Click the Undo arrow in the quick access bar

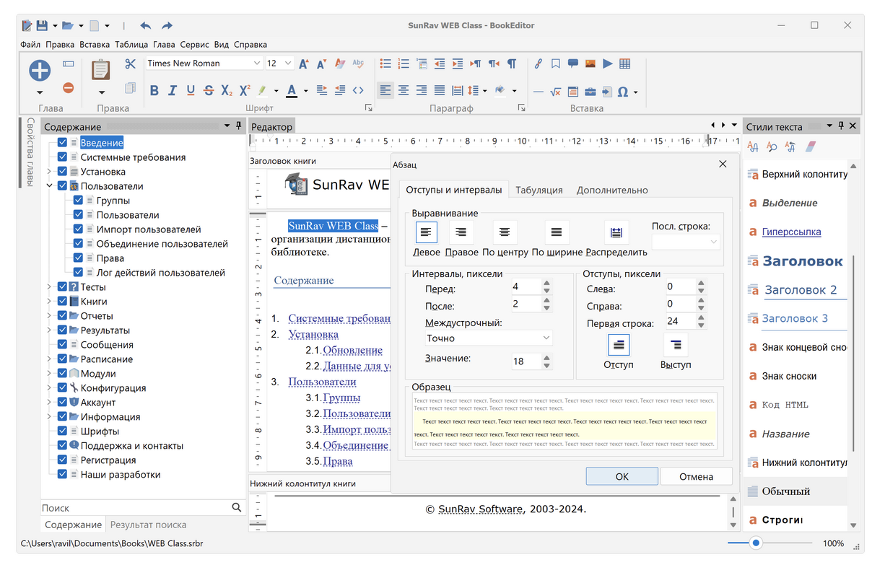click(x=145, y=26)
